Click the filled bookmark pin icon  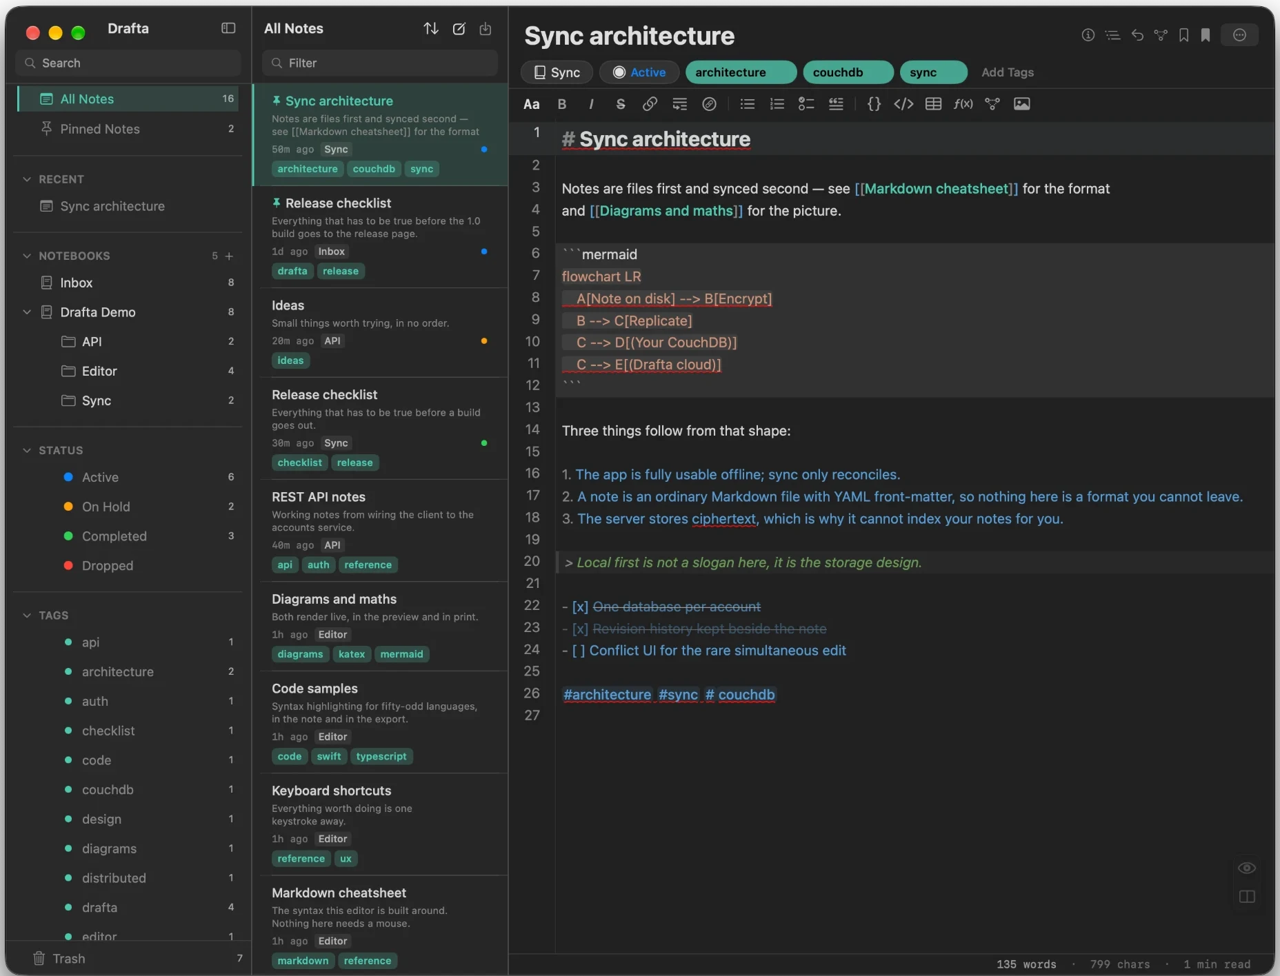click(x=1206, y=35)
